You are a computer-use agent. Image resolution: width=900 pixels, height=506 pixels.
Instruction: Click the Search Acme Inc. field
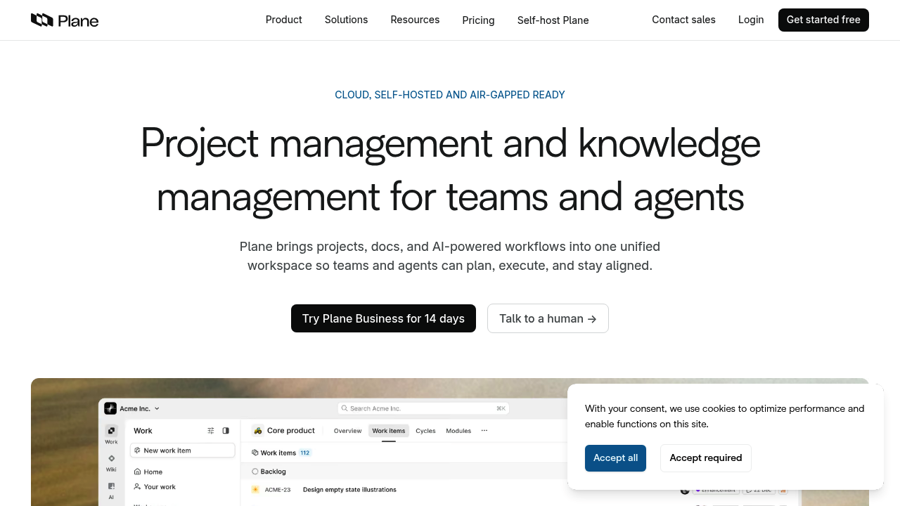point(423,408)
